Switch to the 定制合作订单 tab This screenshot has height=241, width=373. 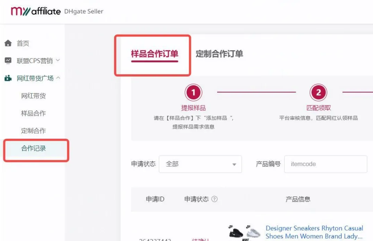(219, 54)
